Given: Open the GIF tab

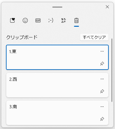Looking at the screenshot, I should 38,20.
